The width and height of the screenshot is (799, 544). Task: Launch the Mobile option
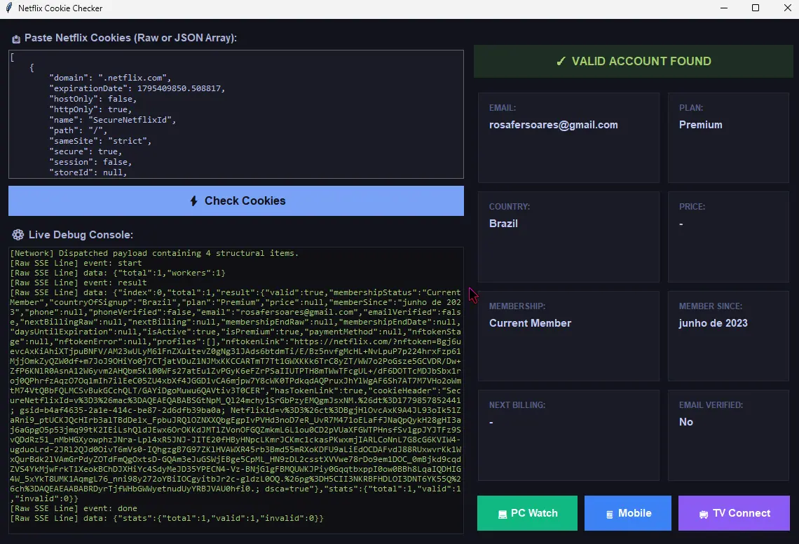coord(628,513)
